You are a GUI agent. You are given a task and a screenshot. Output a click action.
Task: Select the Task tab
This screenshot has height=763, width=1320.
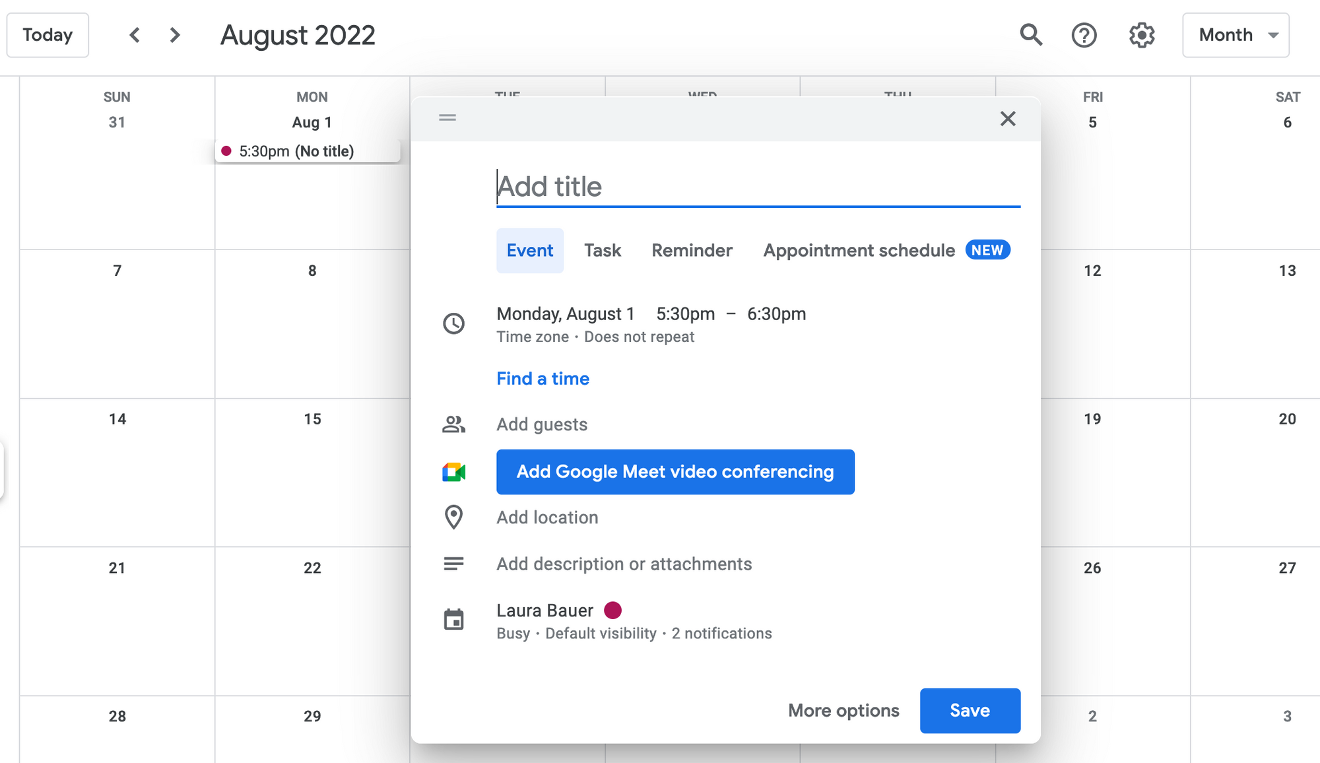602,249
